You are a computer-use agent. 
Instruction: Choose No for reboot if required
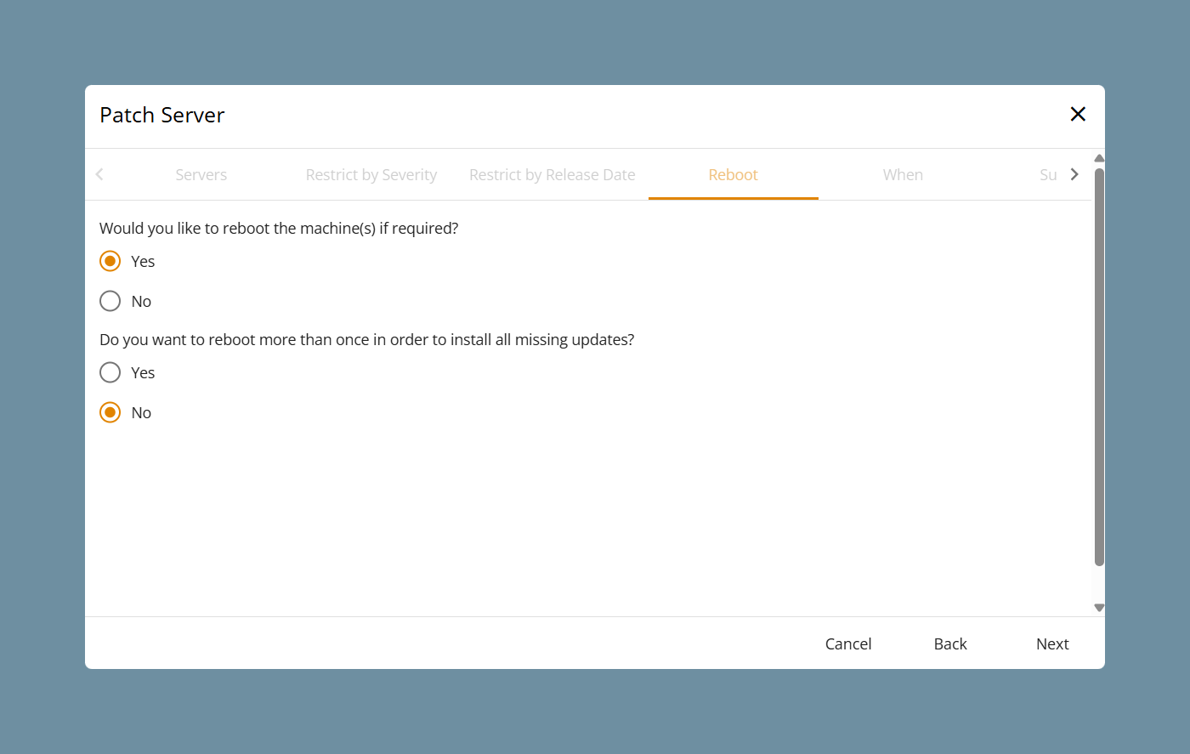110,301
